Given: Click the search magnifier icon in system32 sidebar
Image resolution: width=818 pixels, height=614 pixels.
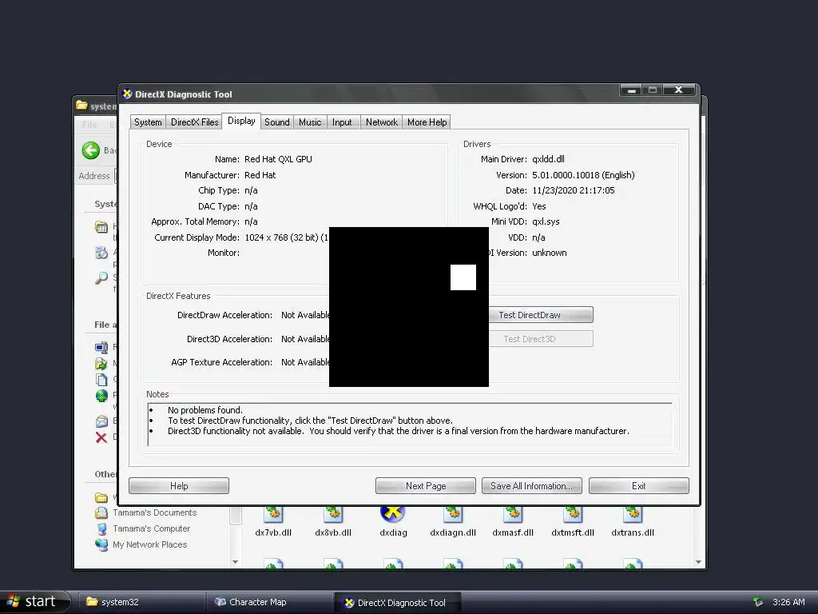Looking at the screenshot, I should (101, 277).
